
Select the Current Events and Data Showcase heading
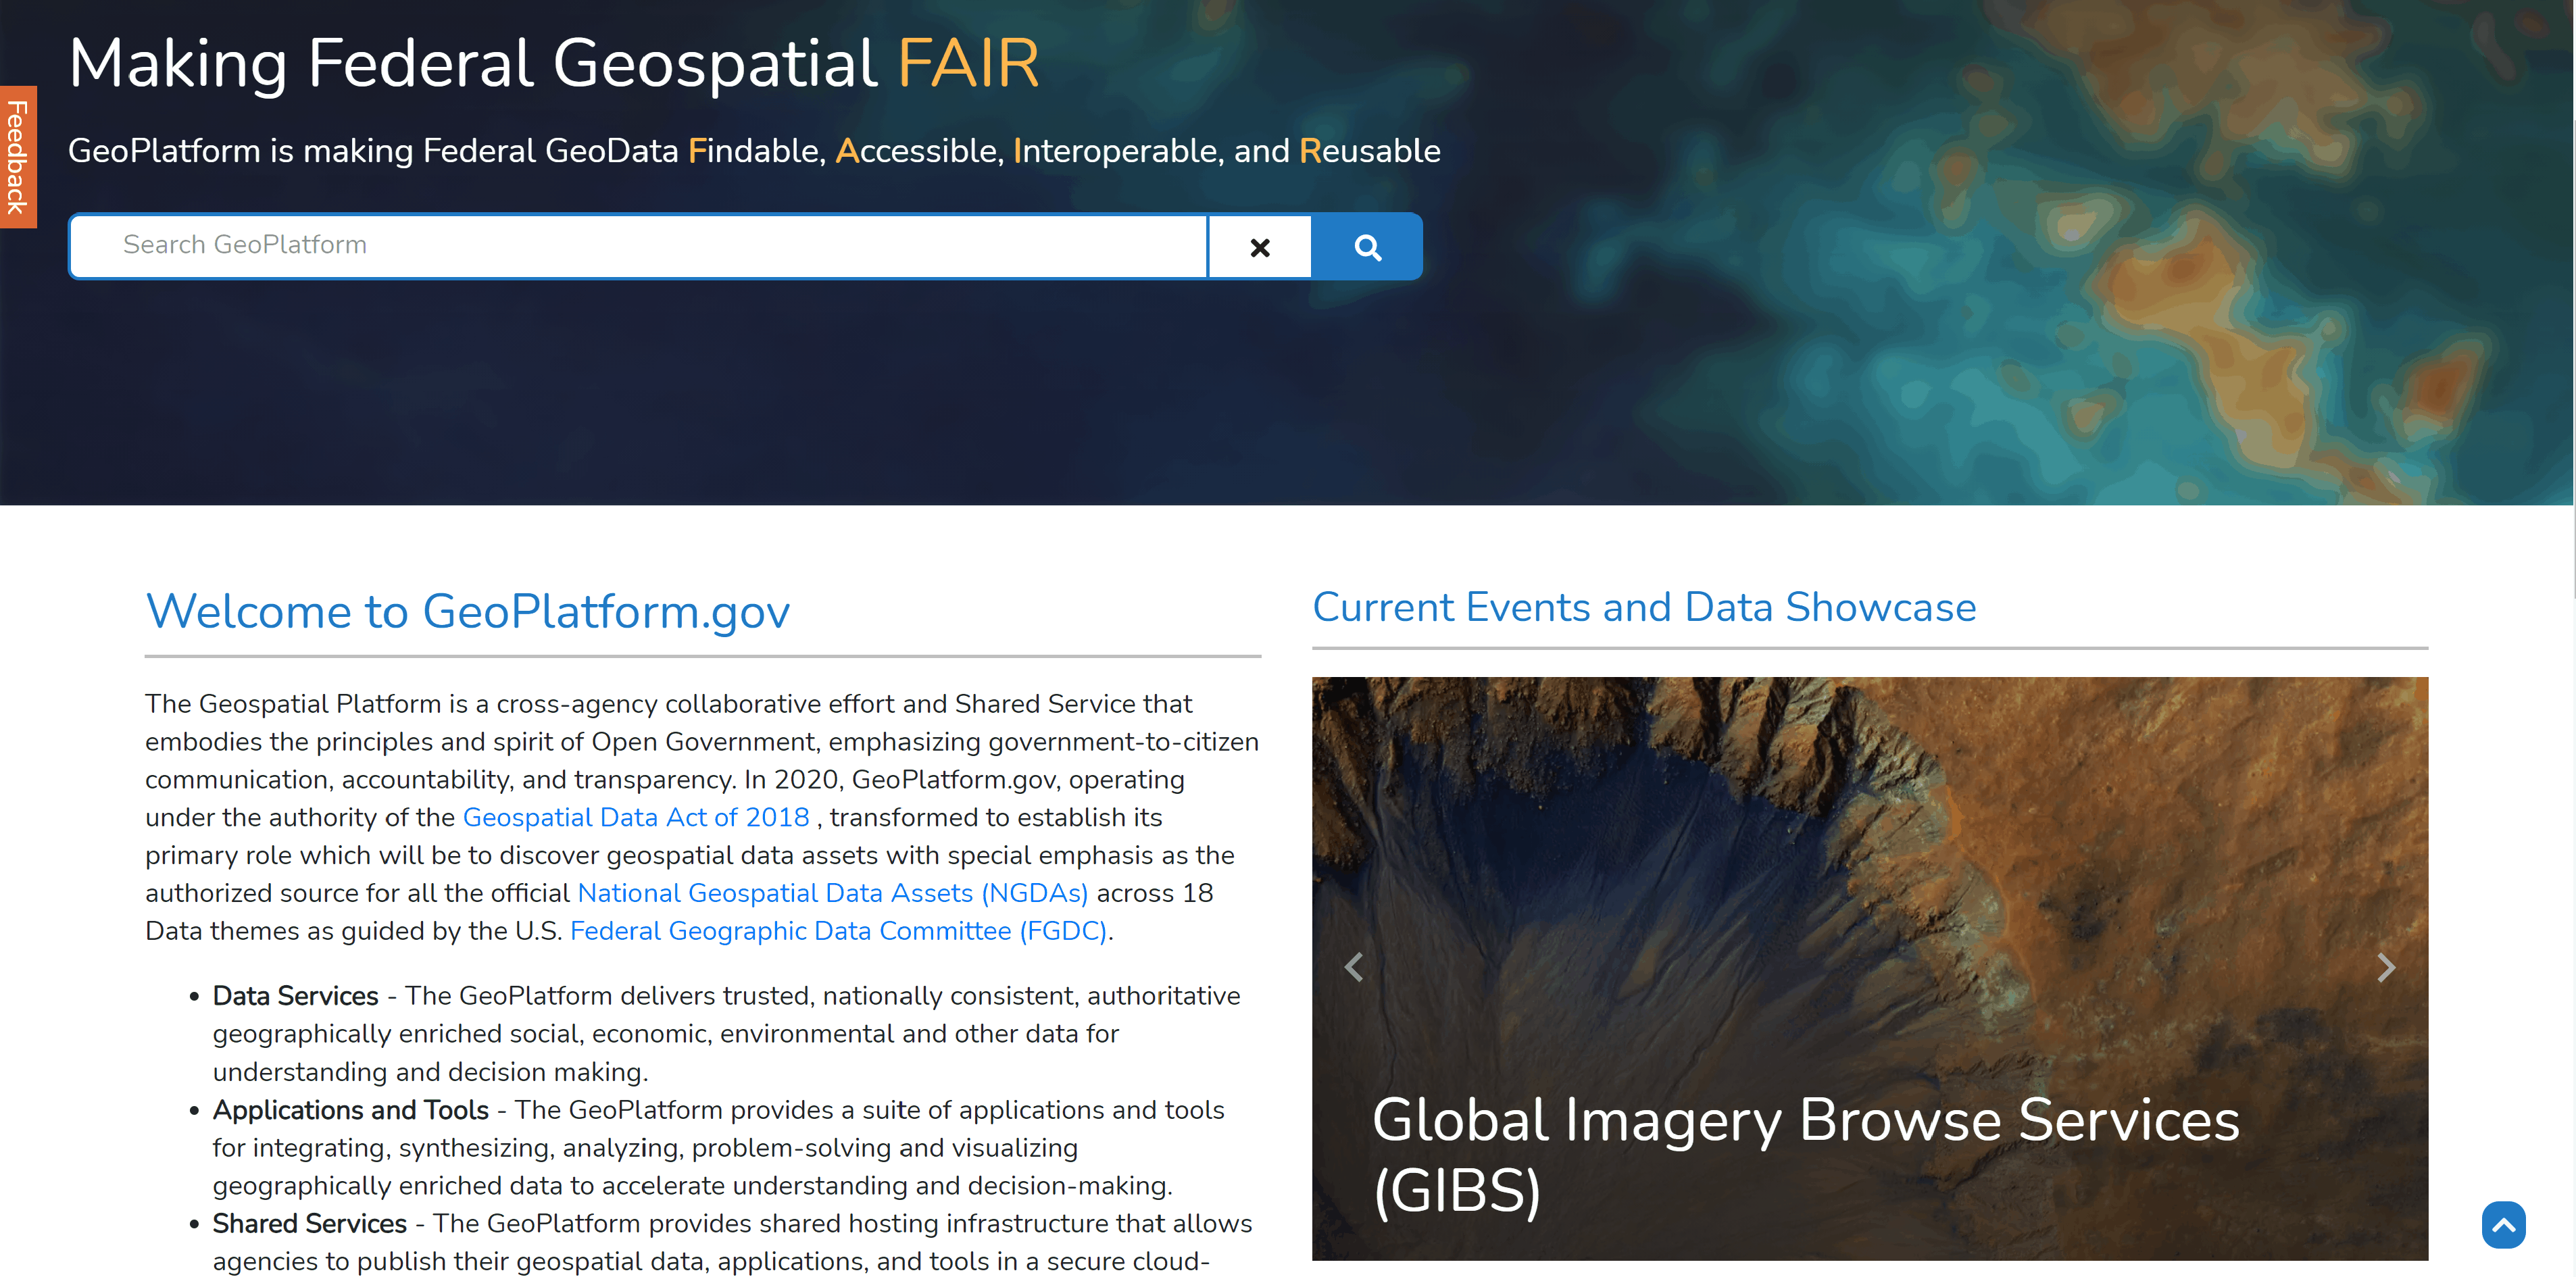pos(1644,607)
